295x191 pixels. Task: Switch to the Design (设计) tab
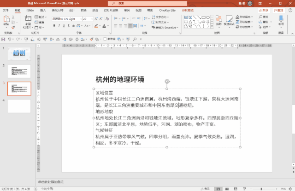tap(72, 10)
